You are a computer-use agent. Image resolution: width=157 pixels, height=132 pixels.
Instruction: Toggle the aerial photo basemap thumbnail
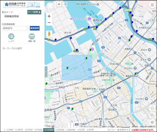77,125
